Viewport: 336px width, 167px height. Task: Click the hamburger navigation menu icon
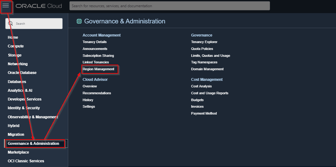click(x=6, y=6)
